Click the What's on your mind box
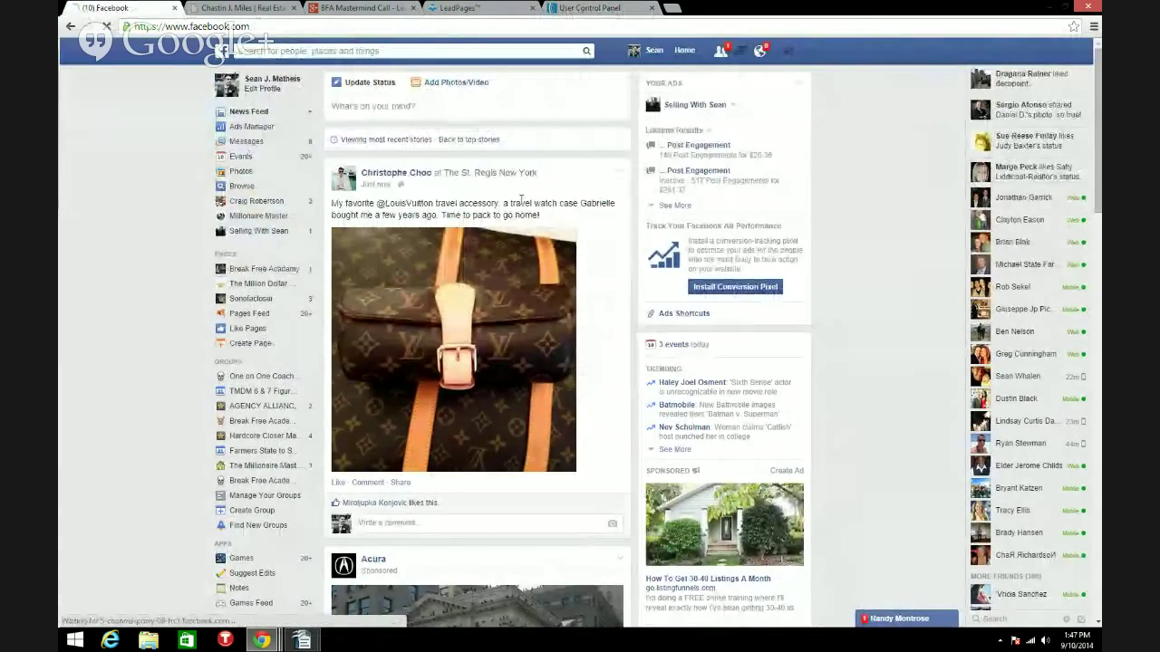Image resolution: width=1160 pixels, height=652 pixels. pos(478,107)
